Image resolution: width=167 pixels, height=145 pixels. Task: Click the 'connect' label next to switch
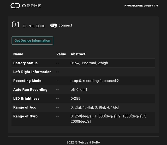pos(65,25)
